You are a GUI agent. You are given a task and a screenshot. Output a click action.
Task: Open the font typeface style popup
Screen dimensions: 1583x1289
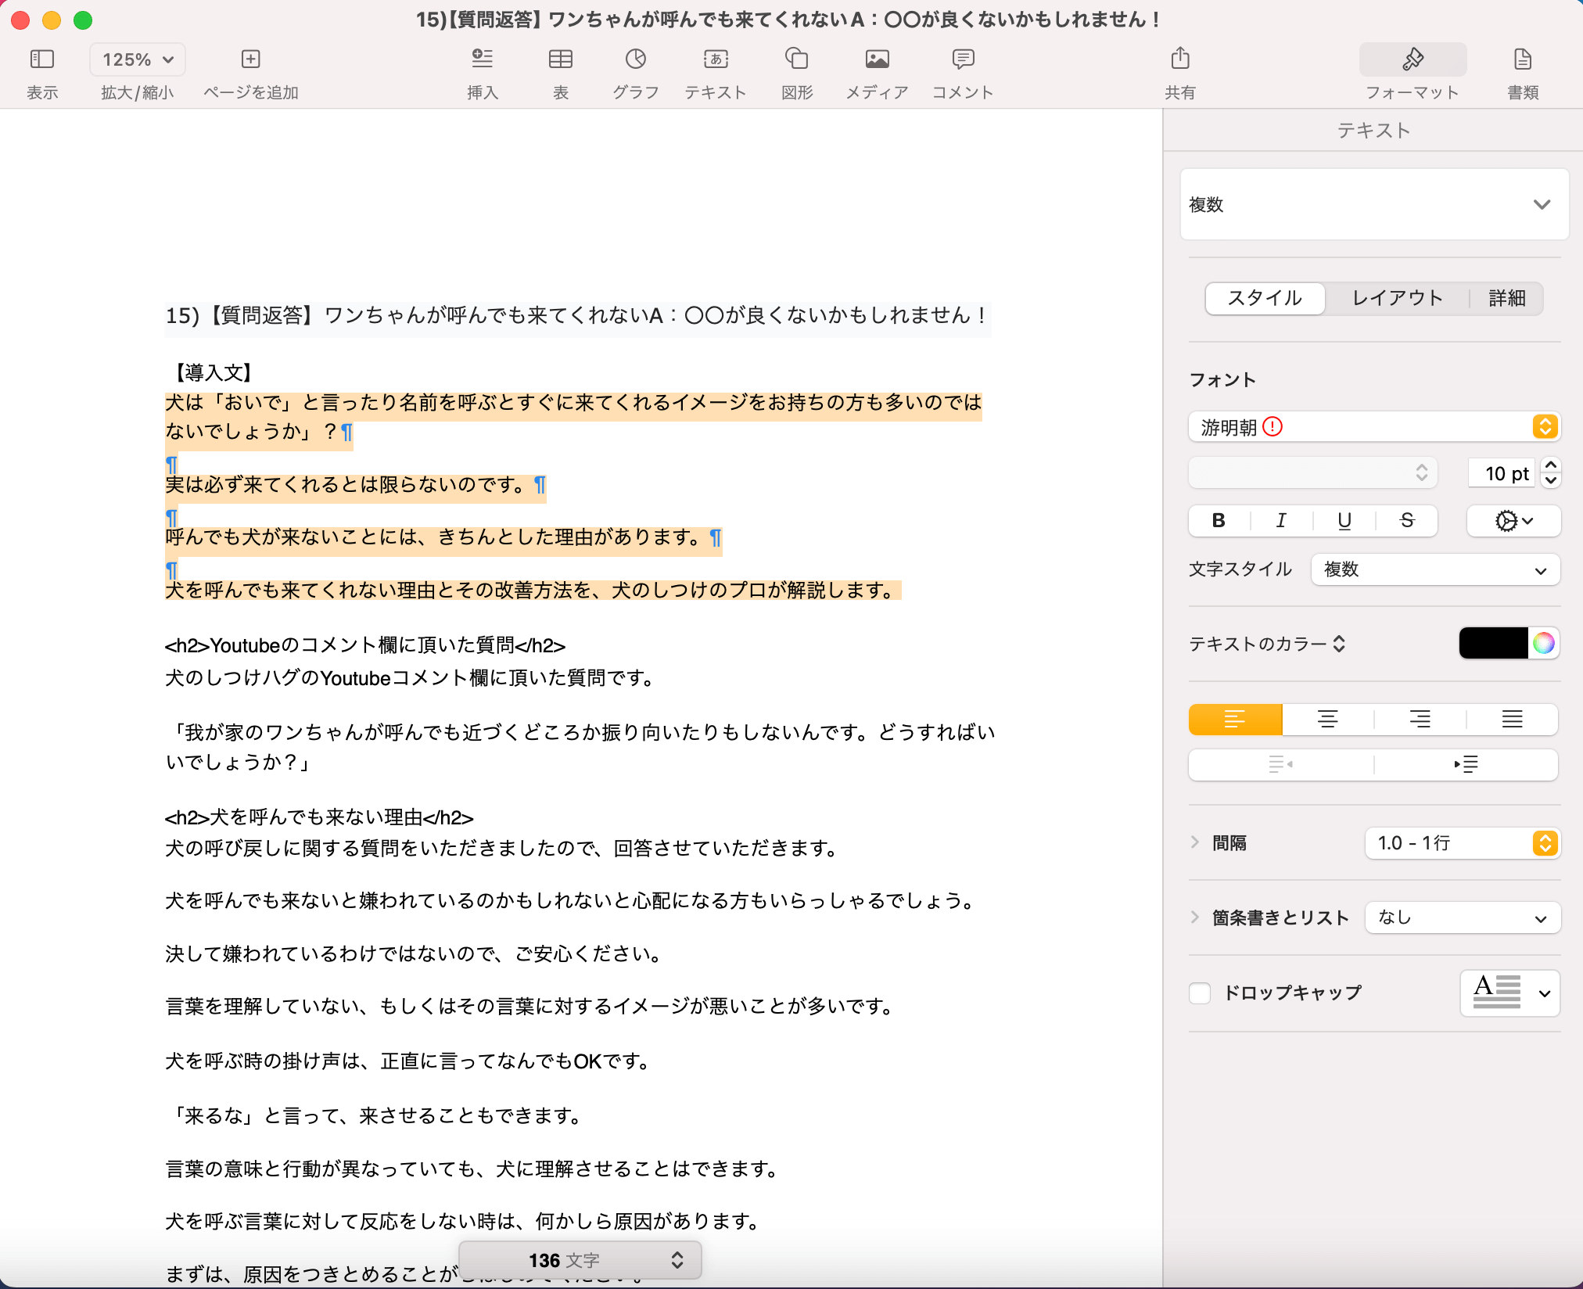tap(1312, 473)
